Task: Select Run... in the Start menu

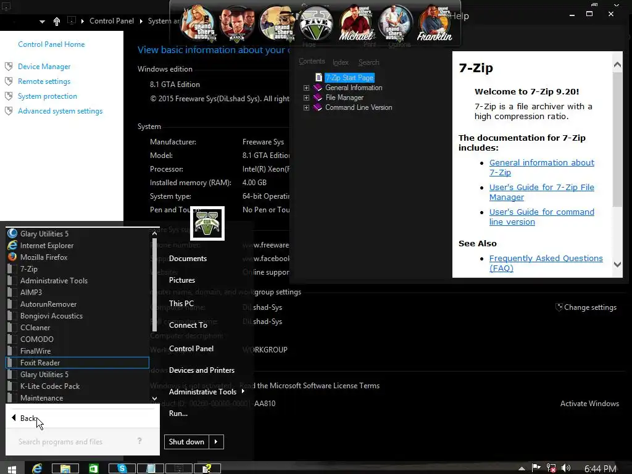Action: [178, 413]
